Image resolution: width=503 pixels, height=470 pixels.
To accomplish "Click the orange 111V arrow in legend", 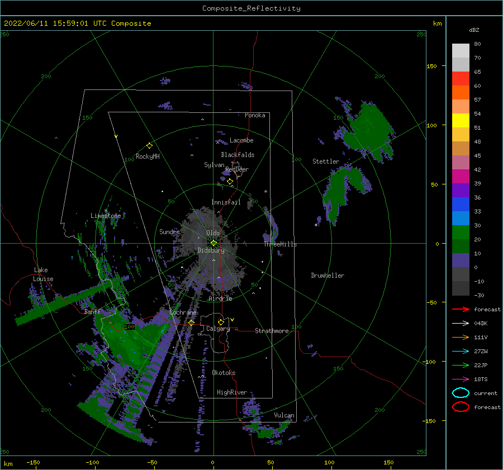I will (x=461, y=337).
